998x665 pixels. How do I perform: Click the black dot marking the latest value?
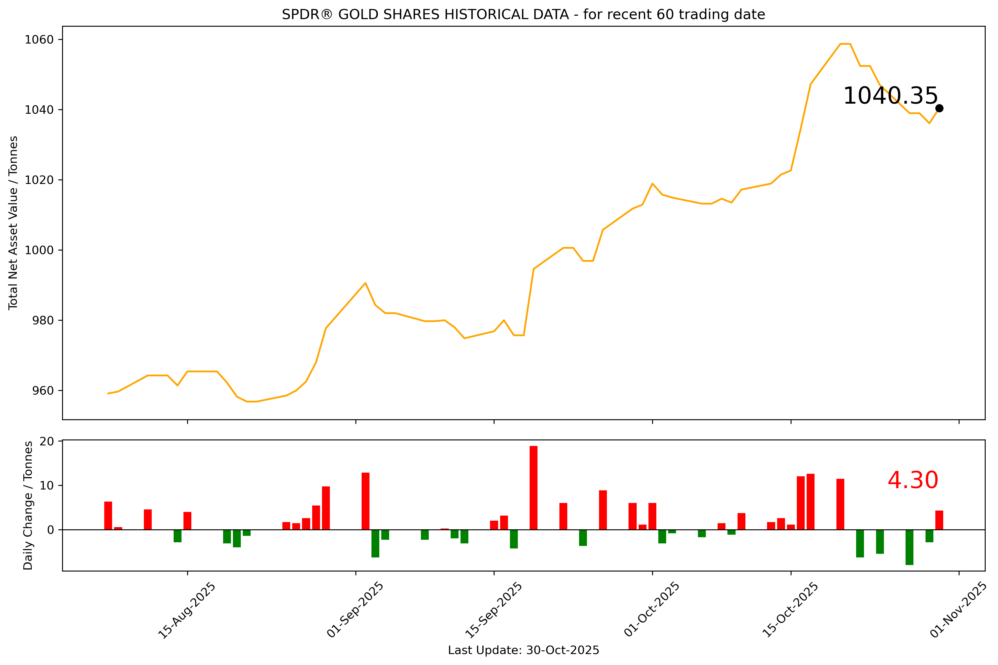click(939, 108)
